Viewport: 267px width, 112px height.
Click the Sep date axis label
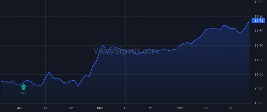180,108
